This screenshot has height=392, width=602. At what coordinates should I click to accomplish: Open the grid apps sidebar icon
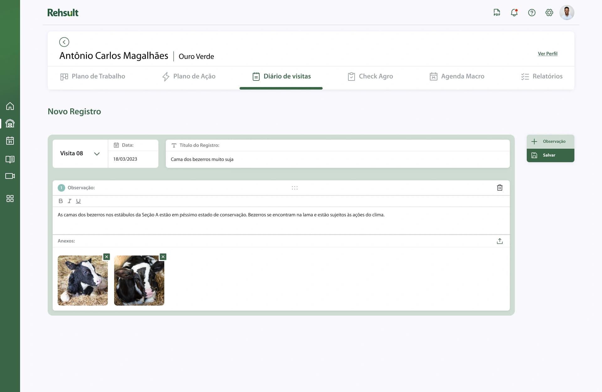[x=10, y=199]
